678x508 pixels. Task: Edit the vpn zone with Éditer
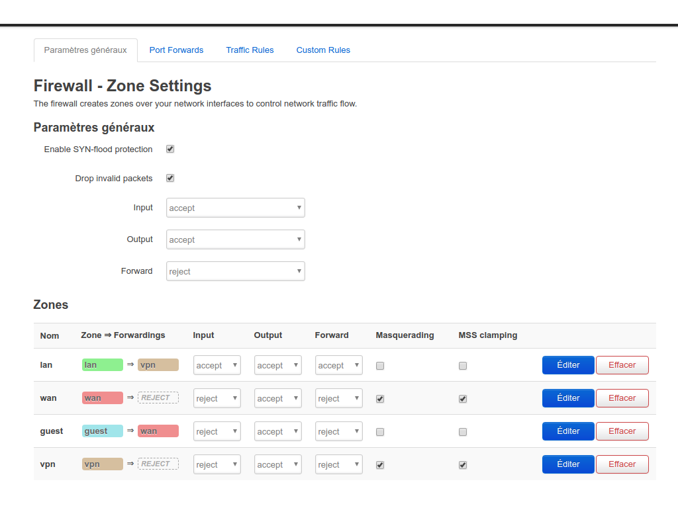568,464
